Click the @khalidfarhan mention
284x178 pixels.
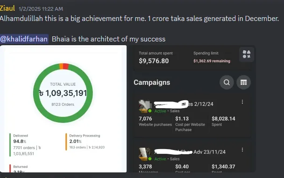click(x=24, y=39)
